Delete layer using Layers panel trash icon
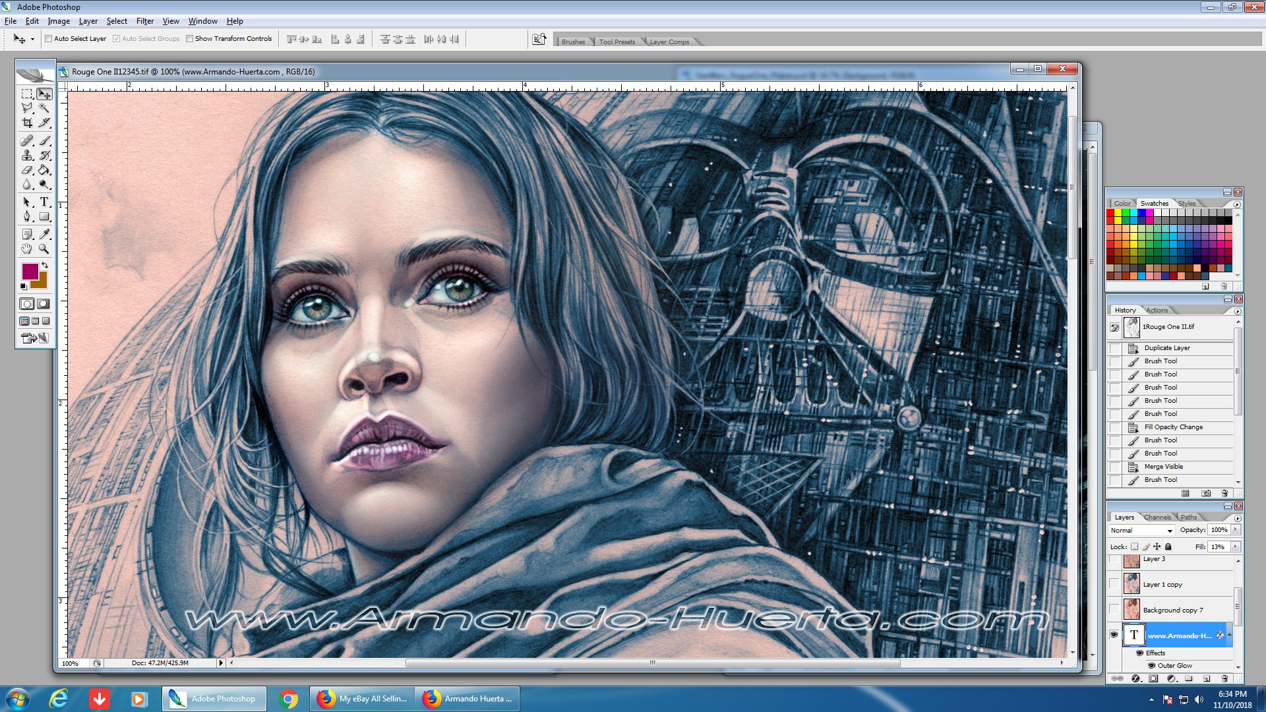 tap(1224, 678)
